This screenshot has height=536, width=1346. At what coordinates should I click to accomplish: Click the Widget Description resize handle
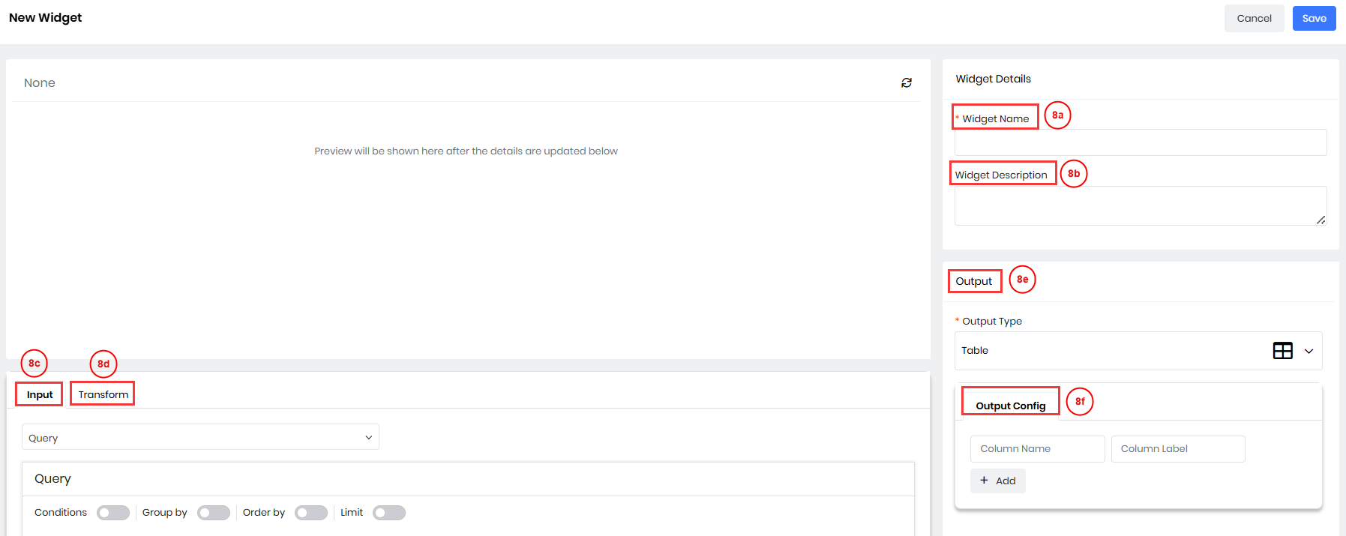[x=1321, y=220]
